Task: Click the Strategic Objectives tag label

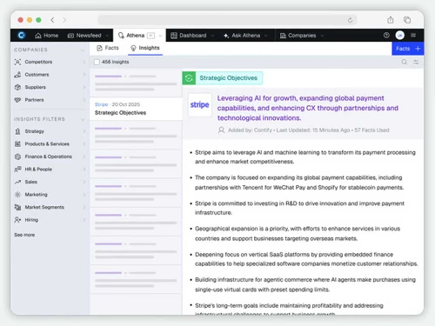Action: [x=229, y=78]
